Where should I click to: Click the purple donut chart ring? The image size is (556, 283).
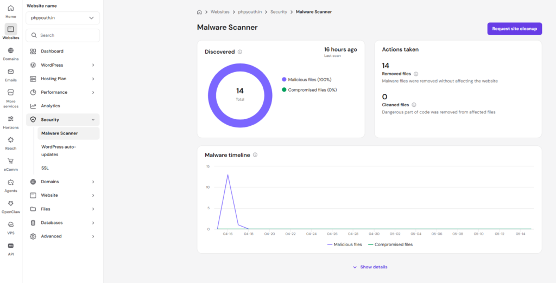click(x=240, y=67)
